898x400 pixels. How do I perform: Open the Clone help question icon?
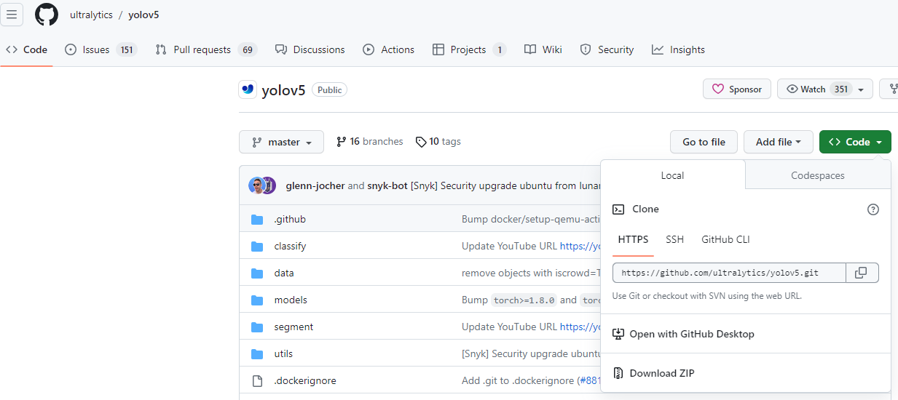coord(873,209)
